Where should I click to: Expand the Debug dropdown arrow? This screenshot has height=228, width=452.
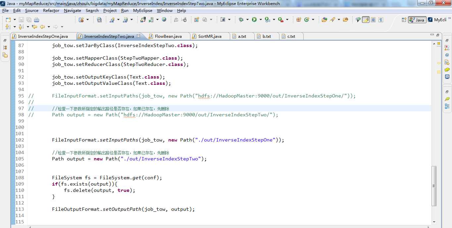point(247,20)
